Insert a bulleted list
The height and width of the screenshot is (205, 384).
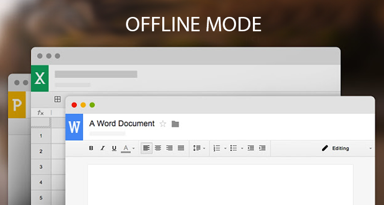click(x=233, y=148)
